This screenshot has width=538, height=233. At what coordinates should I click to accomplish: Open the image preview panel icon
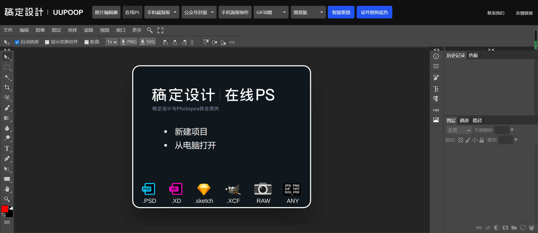click(x=436, y=120)
